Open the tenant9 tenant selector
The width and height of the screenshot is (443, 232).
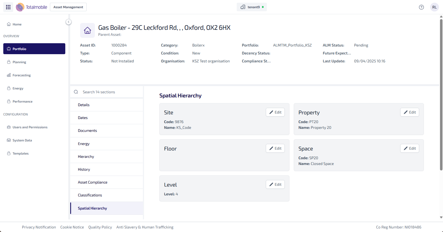tap(252, 7)
